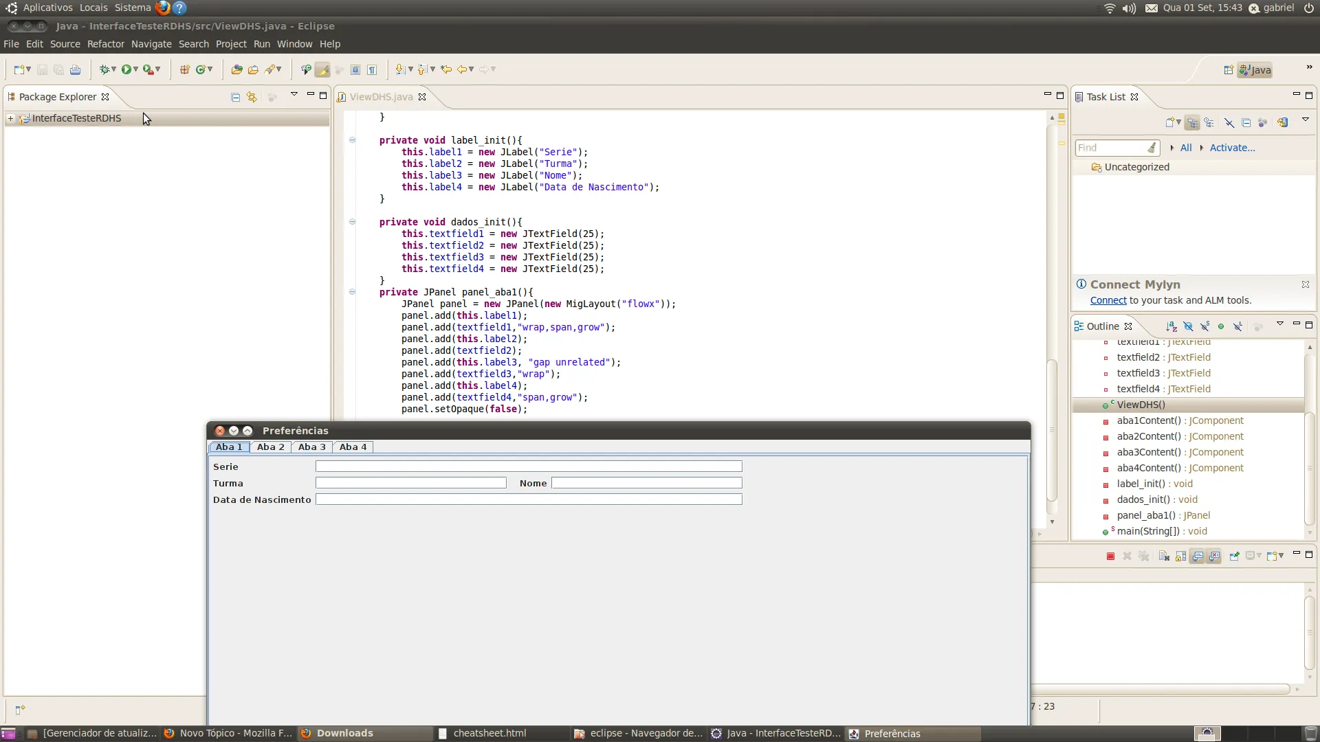Switch to the Aba 2 tab
This screenshot has height=742, width=1320.
(x=270, y=447)
